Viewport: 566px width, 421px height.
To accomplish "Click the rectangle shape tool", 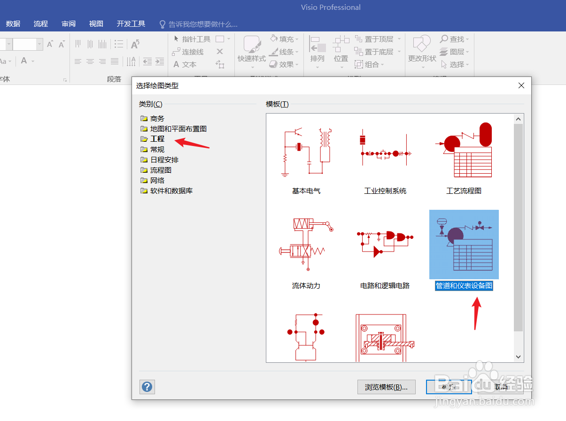I will [219, 39].
